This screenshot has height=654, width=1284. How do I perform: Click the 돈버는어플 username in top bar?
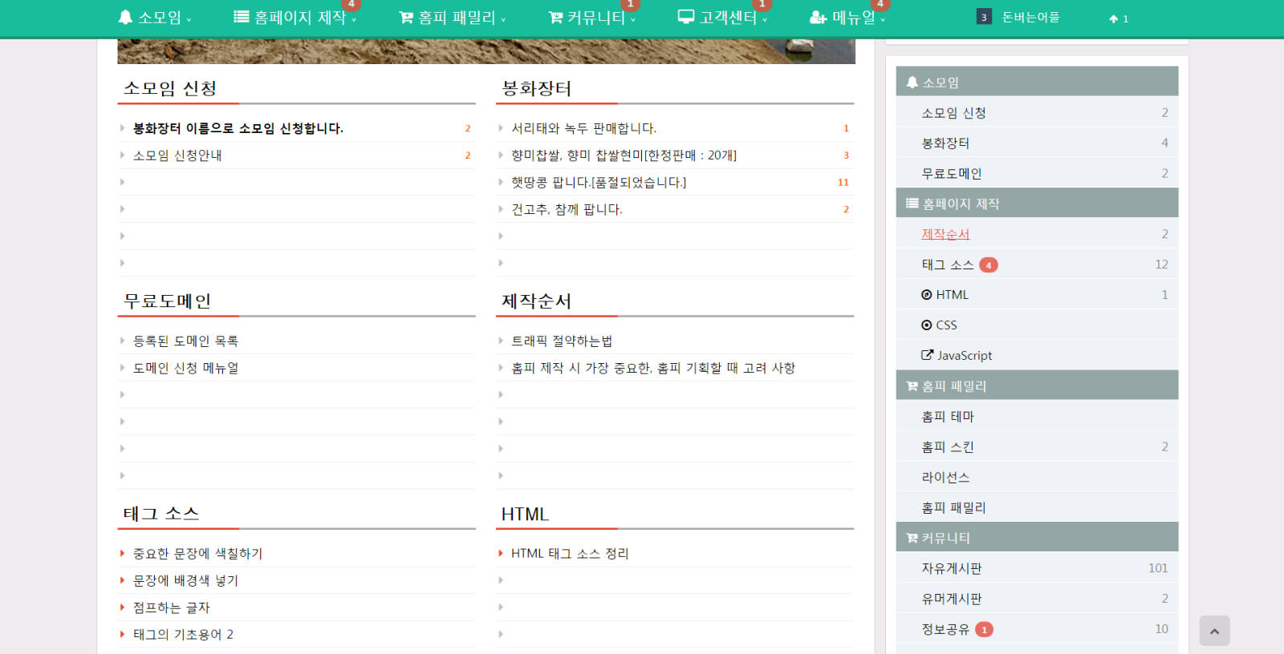1030,17
